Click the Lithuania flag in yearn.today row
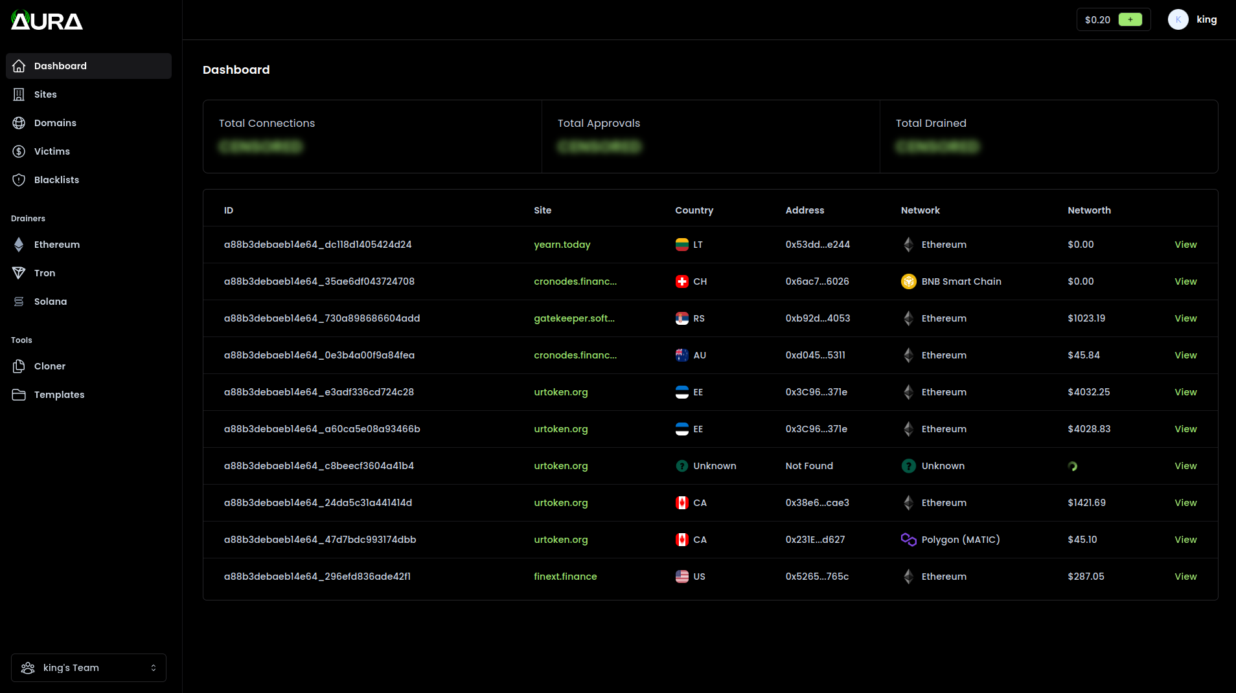1236x693 pixels. 682,245
